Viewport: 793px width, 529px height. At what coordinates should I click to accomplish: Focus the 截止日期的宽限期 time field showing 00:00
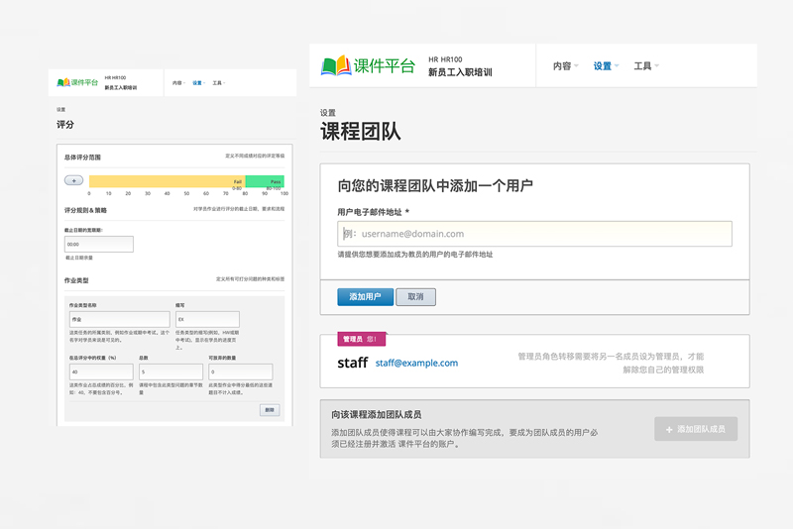(99, 244)
